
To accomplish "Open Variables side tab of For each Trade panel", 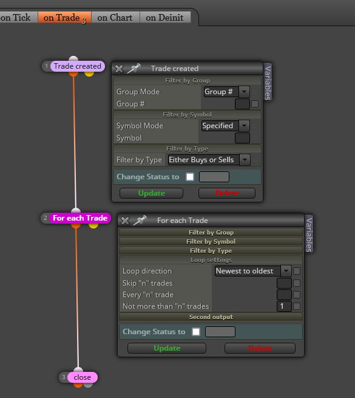I will click(309, 234).
